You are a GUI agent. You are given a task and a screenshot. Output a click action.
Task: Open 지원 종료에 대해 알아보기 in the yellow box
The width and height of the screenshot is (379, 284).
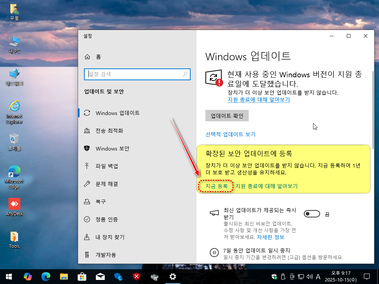click(266, 186)
